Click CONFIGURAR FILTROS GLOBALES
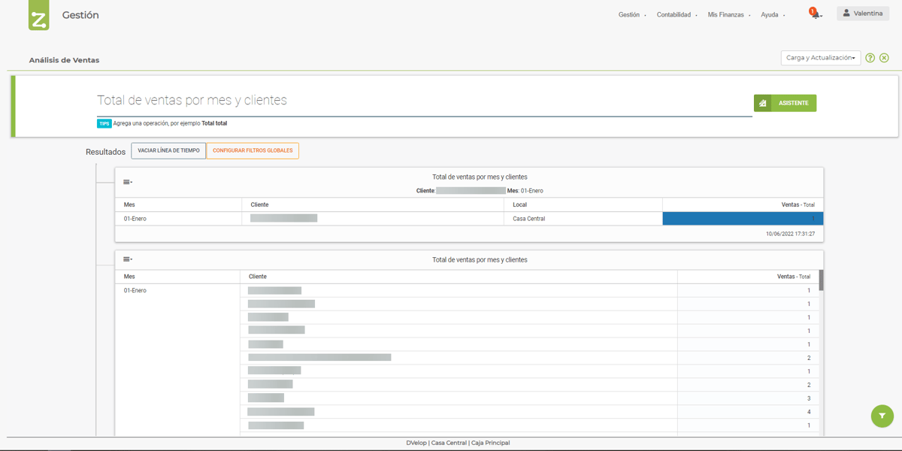The height and width of the screenshot is (451, 902). click(253, 150)
